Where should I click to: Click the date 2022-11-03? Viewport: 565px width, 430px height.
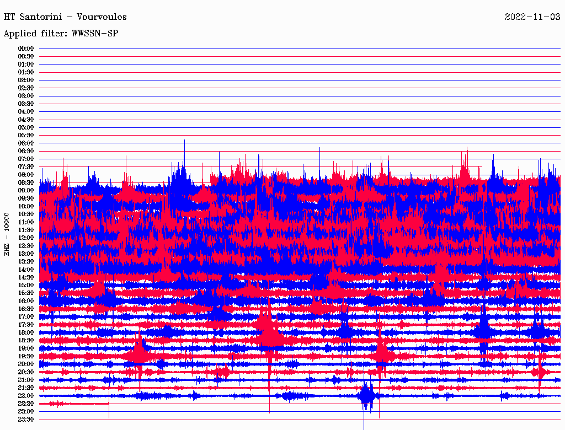[532, 17]
